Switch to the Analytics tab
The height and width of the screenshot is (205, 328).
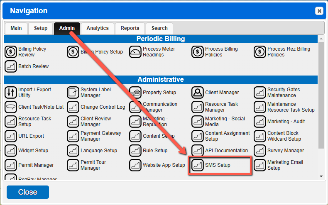pyautogui.click(x=98, y=29)
